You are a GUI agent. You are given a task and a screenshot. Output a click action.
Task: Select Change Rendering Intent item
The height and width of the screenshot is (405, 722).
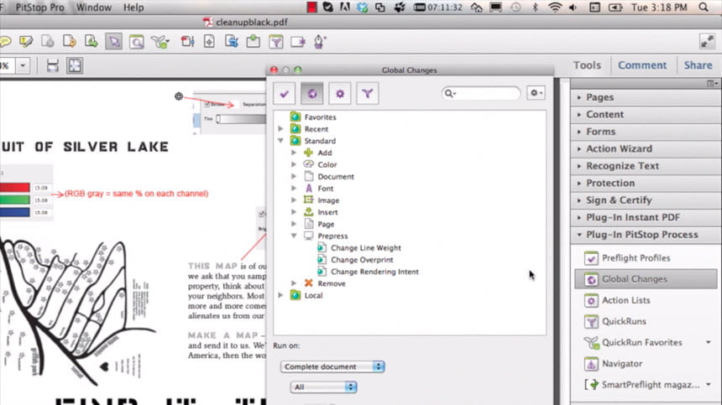click(374, 272)
